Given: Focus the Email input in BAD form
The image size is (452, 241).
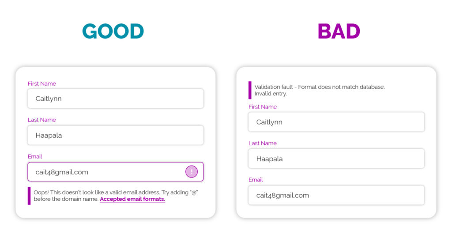Looking at the screenshot, I should (x=336, y=195).
